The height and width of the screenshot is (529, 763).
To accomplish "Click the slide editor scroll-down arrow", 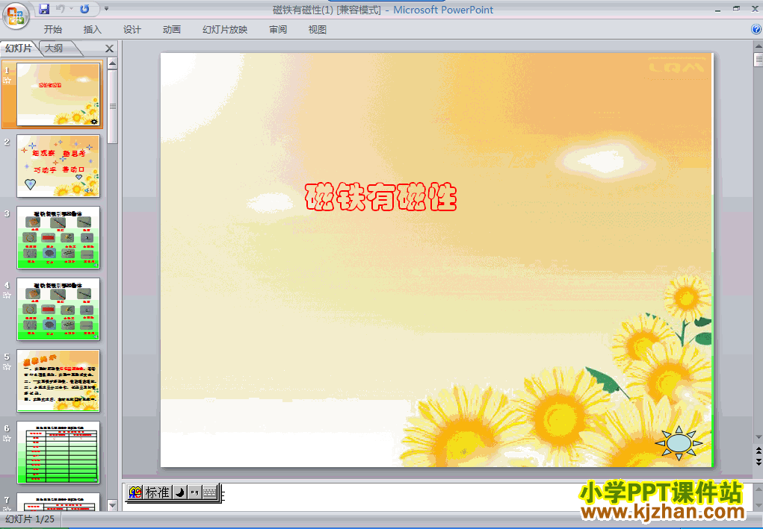I will (x=758, y=437).
